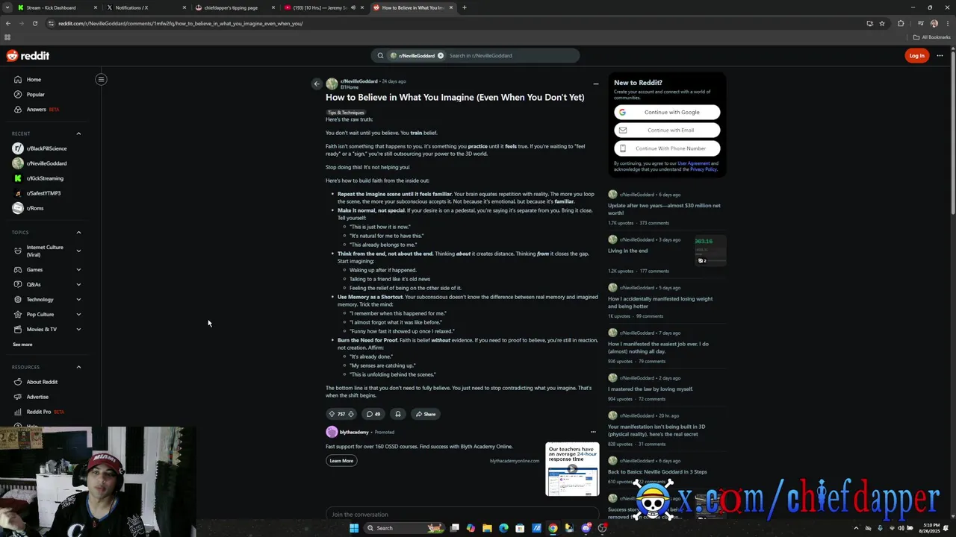This screenshot has height=537, width=956.
Task: Click Learn More on the Blyth Academy ad
Action: pyautogui.click(x=341, y=461)
